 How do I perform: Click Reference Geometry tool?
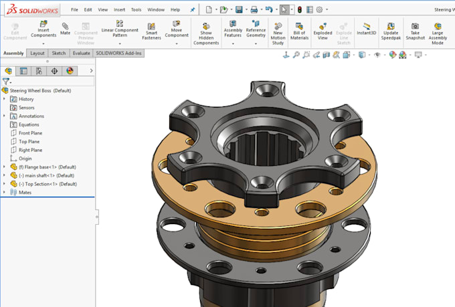coord(256,29)
